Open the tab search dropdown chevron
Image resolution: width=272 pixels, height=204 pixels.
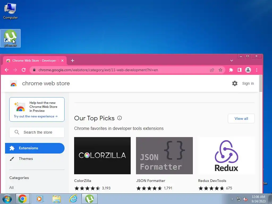coord(232,61)
